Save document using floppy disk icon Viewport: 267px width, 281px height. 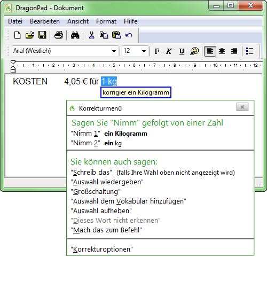coord(42,35)
